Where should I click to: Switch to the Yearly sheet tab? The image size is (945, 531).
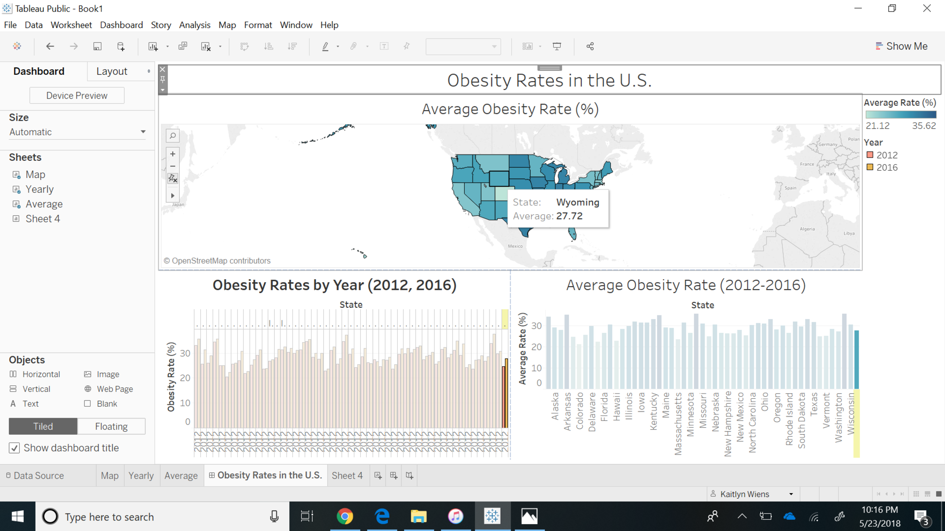click(141, 476)
